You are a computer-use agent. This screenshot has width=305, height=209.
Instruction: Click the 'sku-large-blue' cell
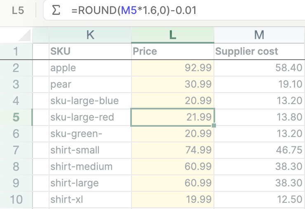90,101
